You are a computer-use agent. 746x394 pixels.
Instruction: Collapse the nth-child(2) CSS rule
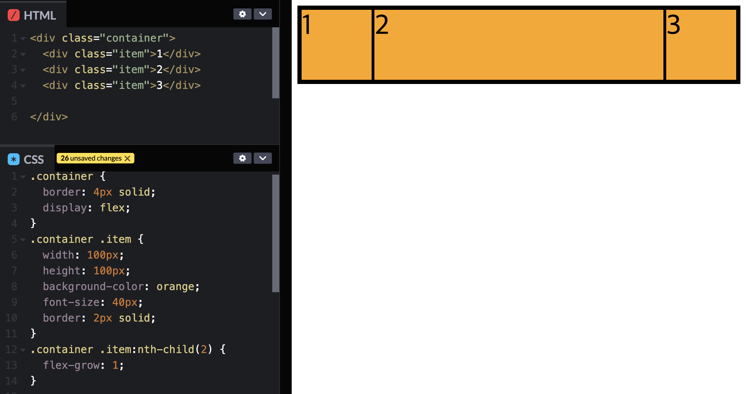[23, 350]
